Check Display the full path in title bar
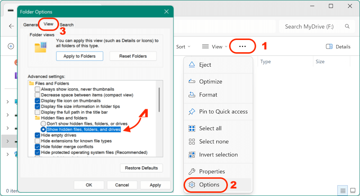The height and width of the screenshot is (196, 360). coord(37,112)
